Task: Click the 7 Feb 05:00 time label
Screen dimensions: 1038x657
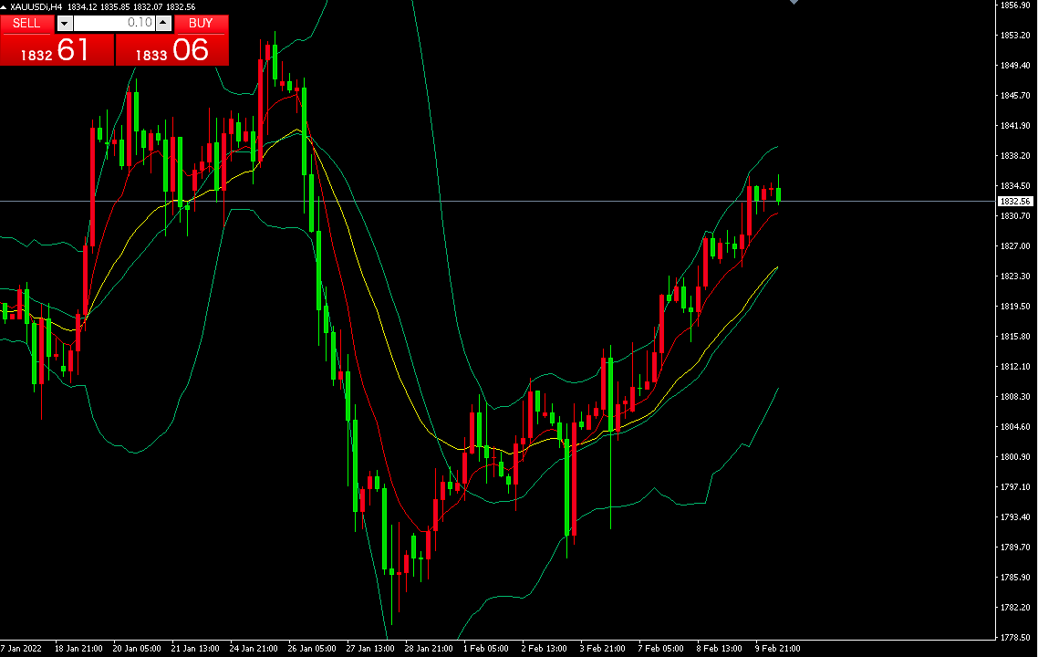Action: (x=660, y=649)
